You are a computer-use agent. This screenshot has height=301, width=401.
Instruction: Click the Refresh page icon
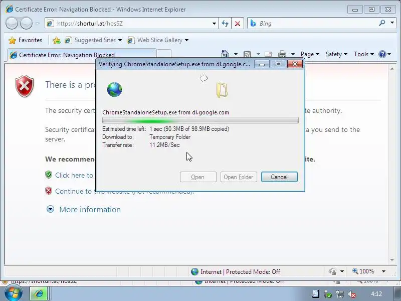pyautogui.click(x=225, y=24)
